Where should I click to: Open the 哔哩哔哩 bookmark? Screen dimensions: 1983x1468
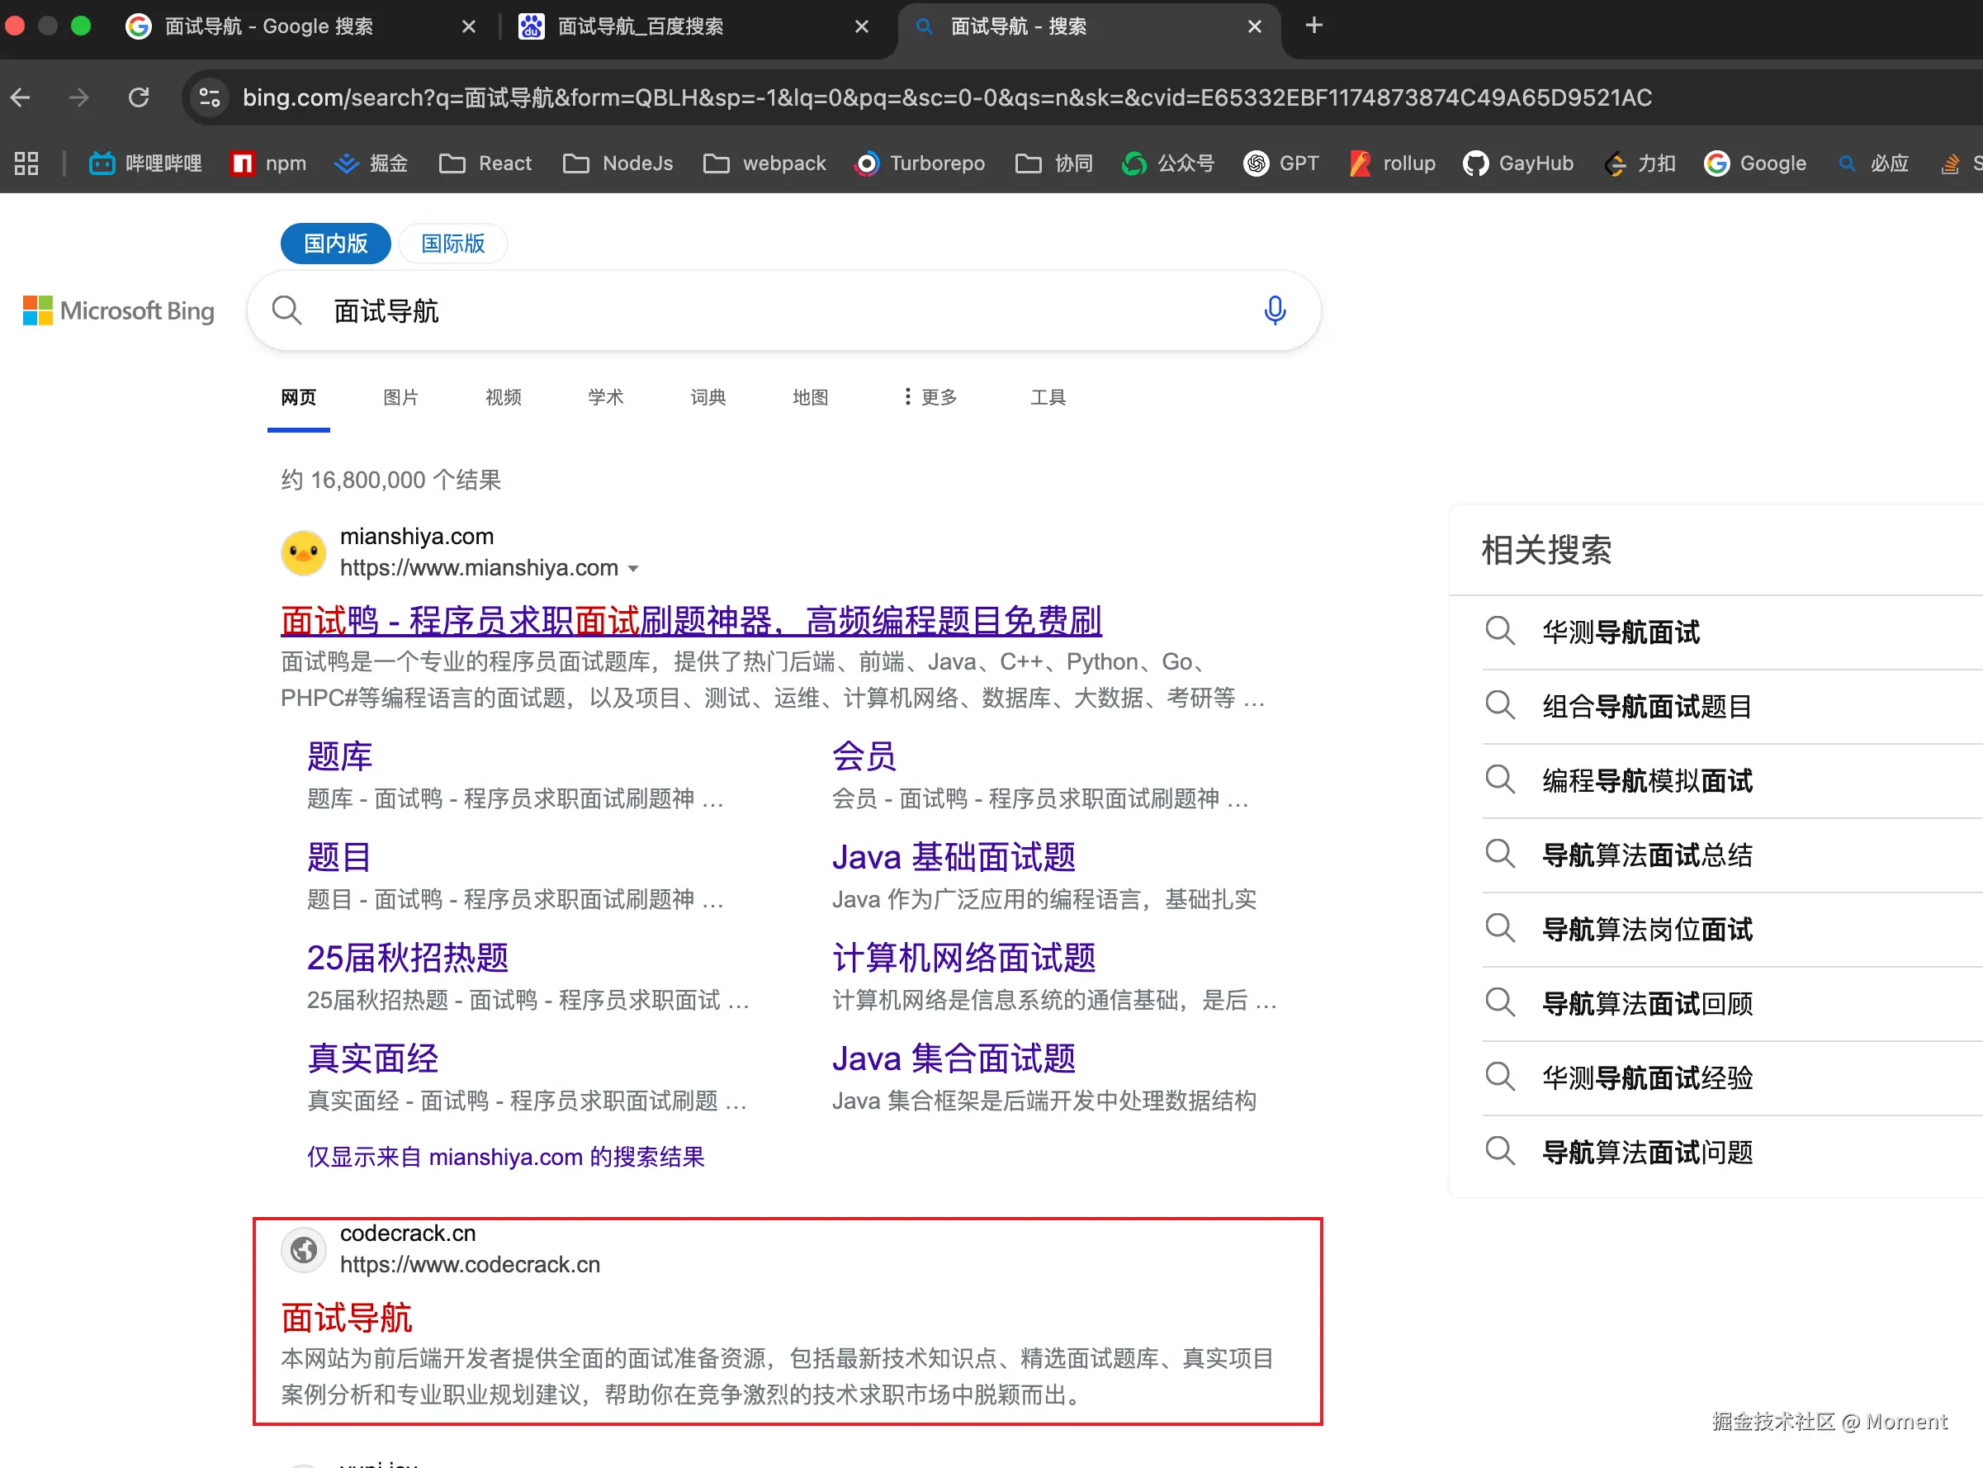(144, 163)
